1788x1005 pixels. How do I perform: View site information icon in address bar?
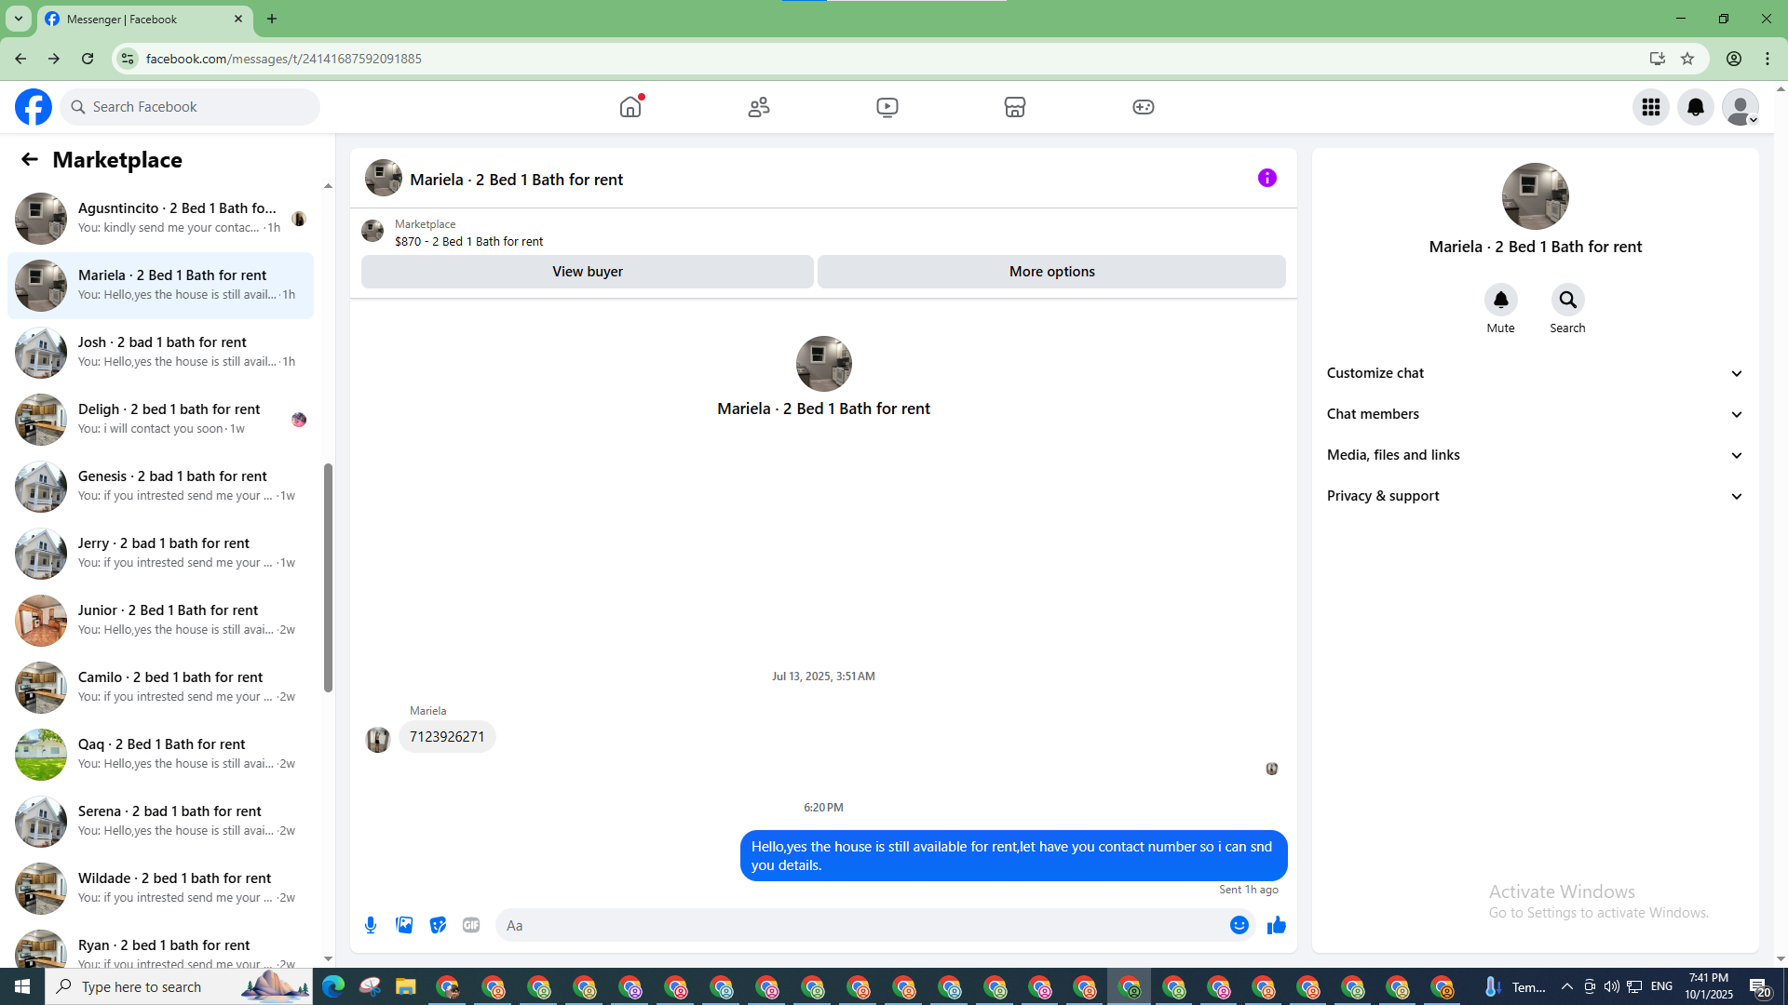pos(128,59)
